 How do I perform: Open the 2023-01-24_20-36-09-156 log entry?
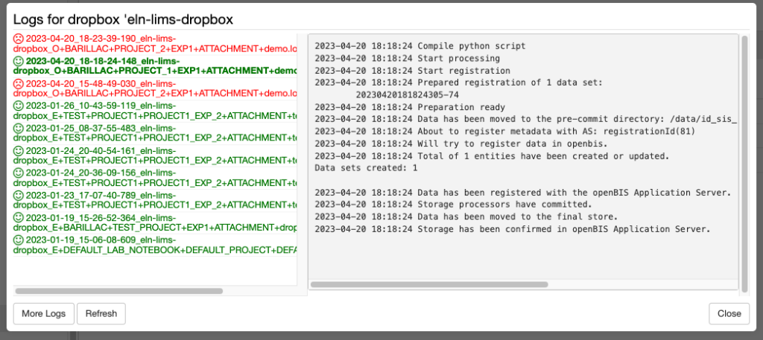pyautogui.click(x=155, y=178)
